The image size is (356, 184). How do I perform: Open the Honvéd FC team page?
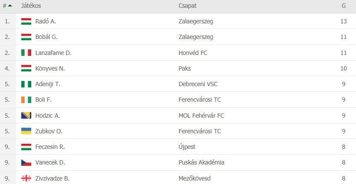[194, 53]
